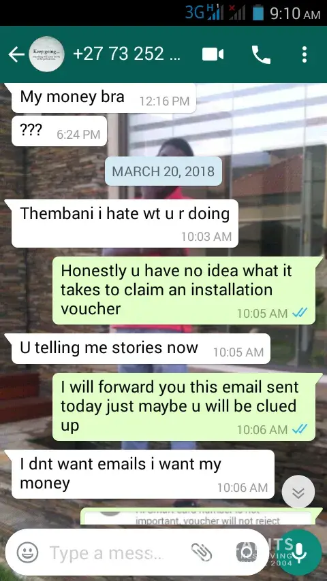Viewport: 327px width, 581px height.
Task: Select the "My money bra" message
Action: click(104, 98)
